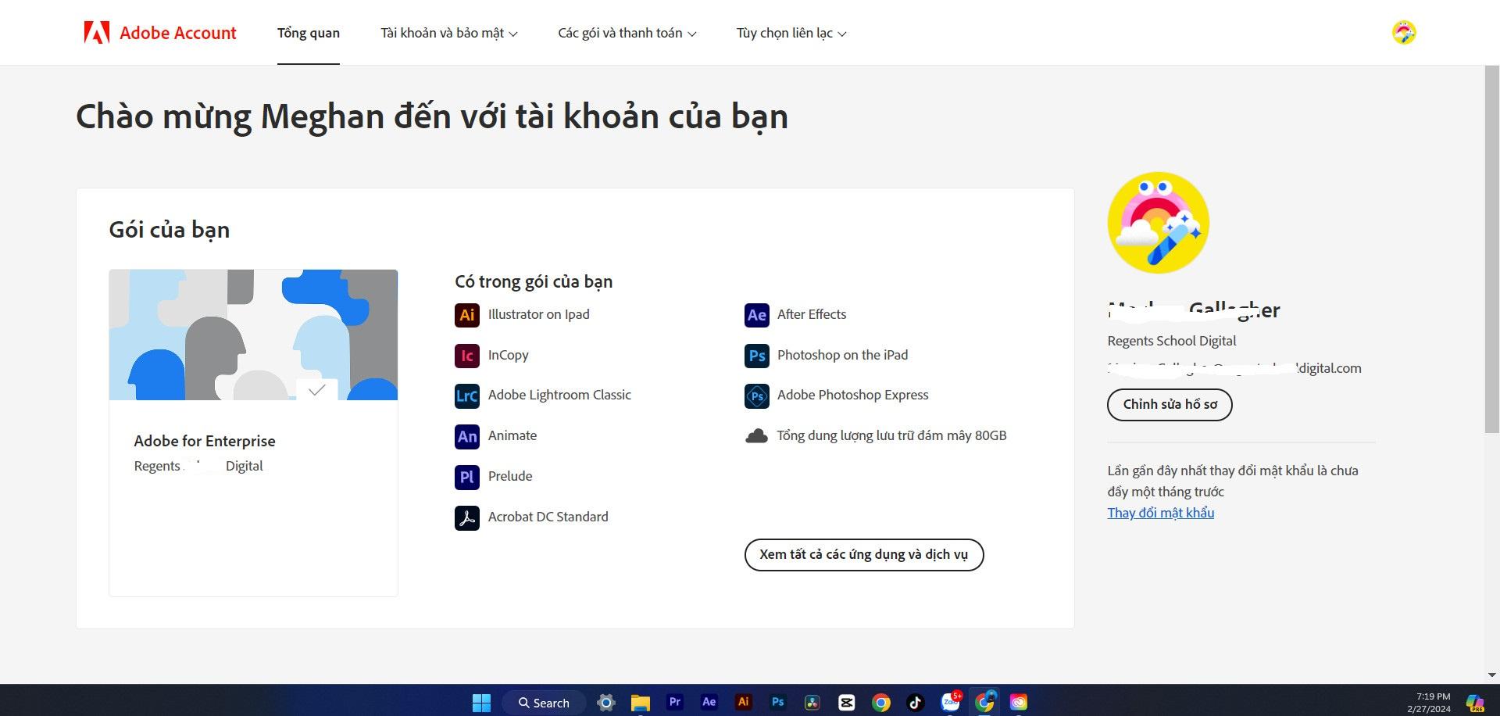Click 'Tổng dung lượng lưu trữ đám mây 80GB' text
Viewport: 1500px width, 716px height.
point(891,436)
